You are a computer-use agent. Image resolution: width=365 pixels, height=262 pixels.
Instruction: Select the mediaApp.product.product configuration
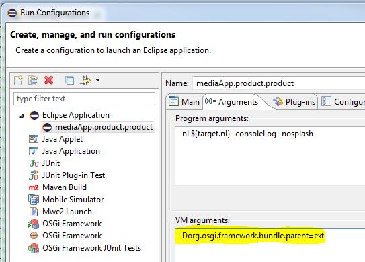(x=97, y=127)
